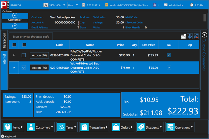Click the blue down arrow icon
Viewport: 209px width, 139px height.
point(190,36)
